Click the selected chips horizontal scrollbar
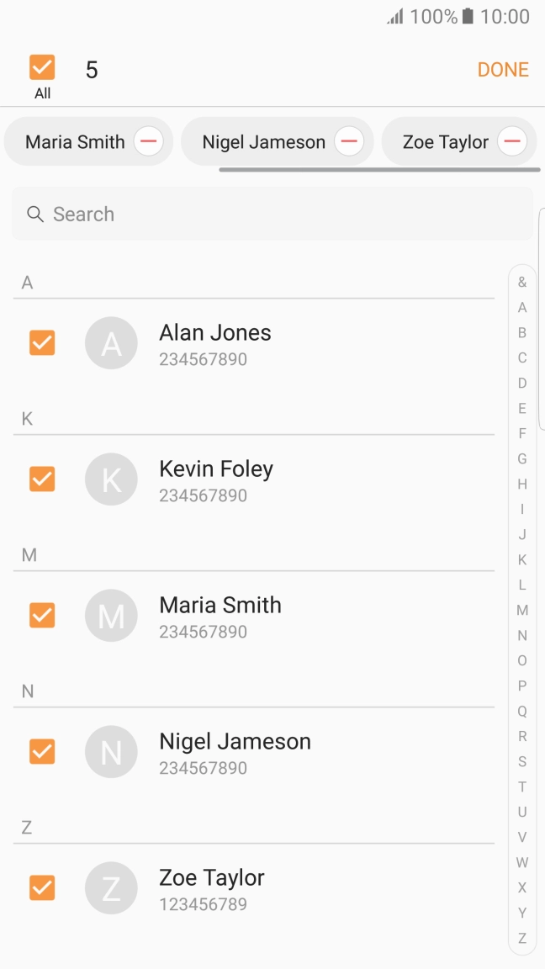Viewport: 545px width, 969px height. coord(379,170)
